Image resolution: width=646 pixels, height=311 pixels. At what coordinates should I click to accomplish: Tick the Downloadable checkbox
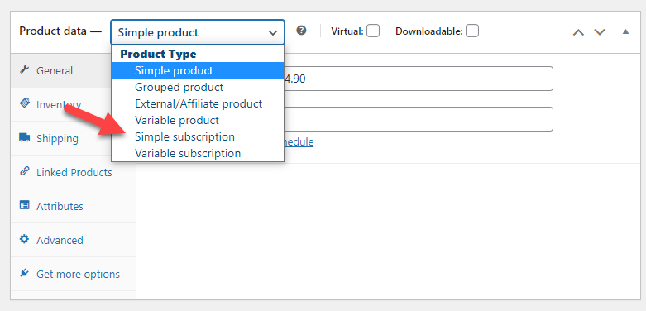pyautogui.click(x=472, y=31)
